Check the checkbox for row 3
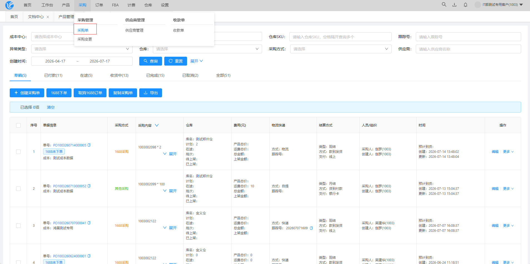This screenshot has height=264, width=530. click(18, 226)
